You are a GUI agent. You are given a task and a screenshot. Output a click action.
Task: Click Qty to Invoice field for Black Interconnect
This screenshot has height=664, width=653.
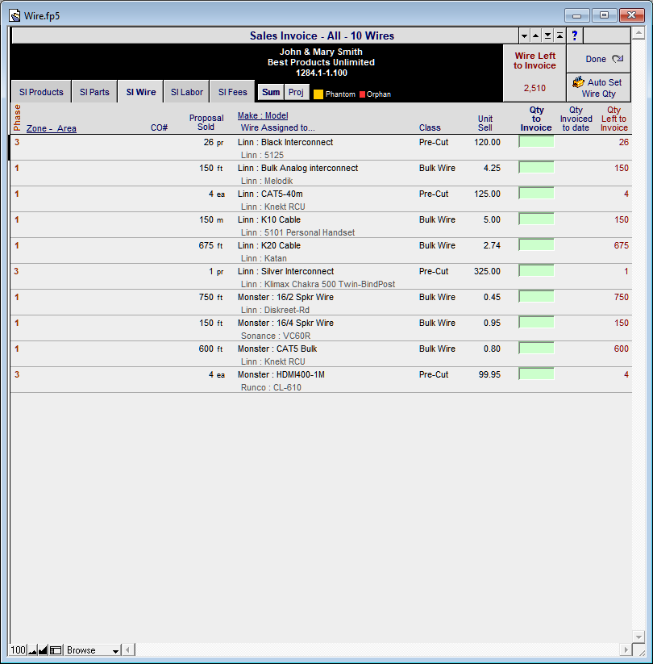pos(536,142)
